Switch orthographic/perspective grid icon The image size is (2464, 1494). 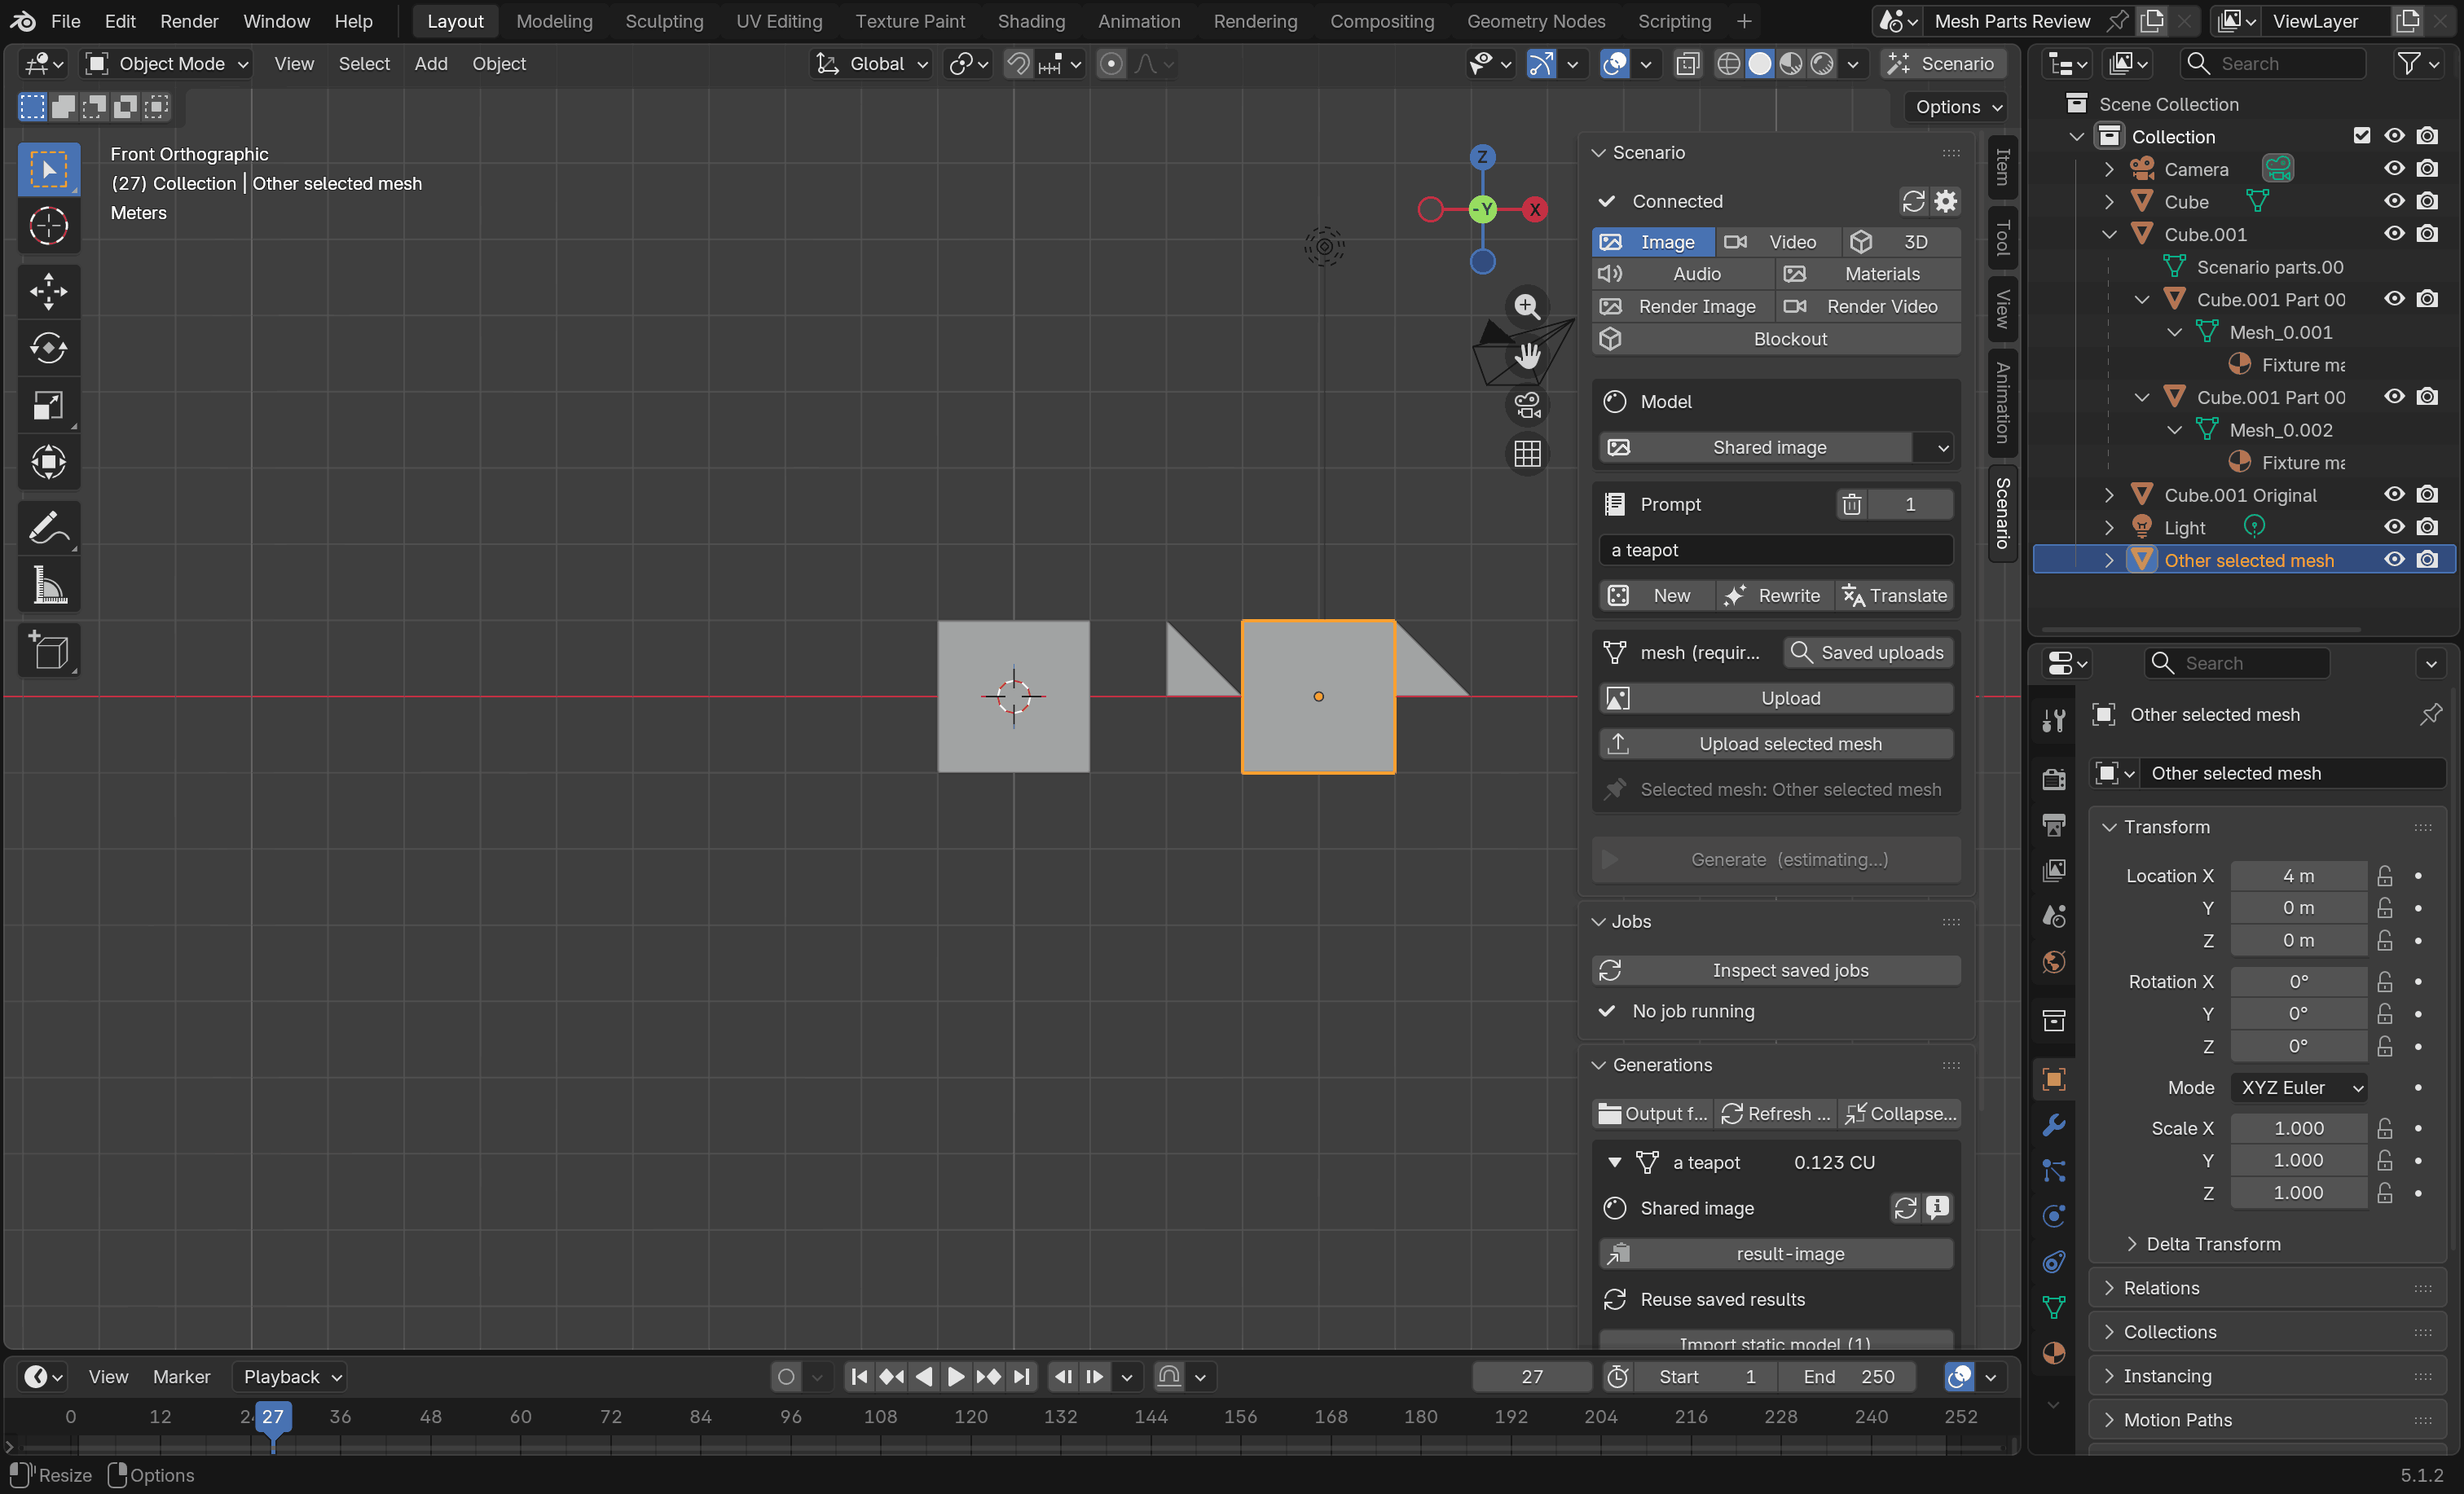coord(1527,453)
